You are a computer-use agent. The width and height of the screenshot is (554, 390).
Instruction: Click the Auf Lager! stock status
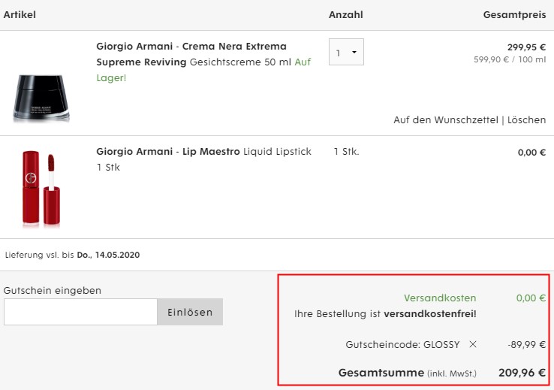(x=203, y=70)
